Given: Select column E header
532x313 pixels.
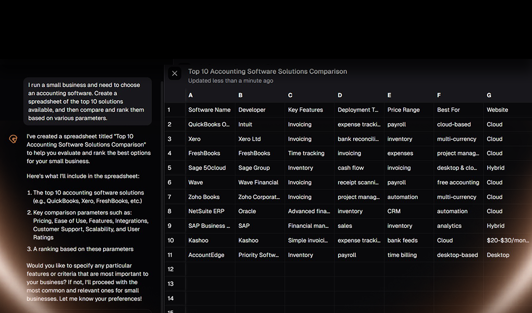Looking at the screenshot, I should click(x=409, y=95).
